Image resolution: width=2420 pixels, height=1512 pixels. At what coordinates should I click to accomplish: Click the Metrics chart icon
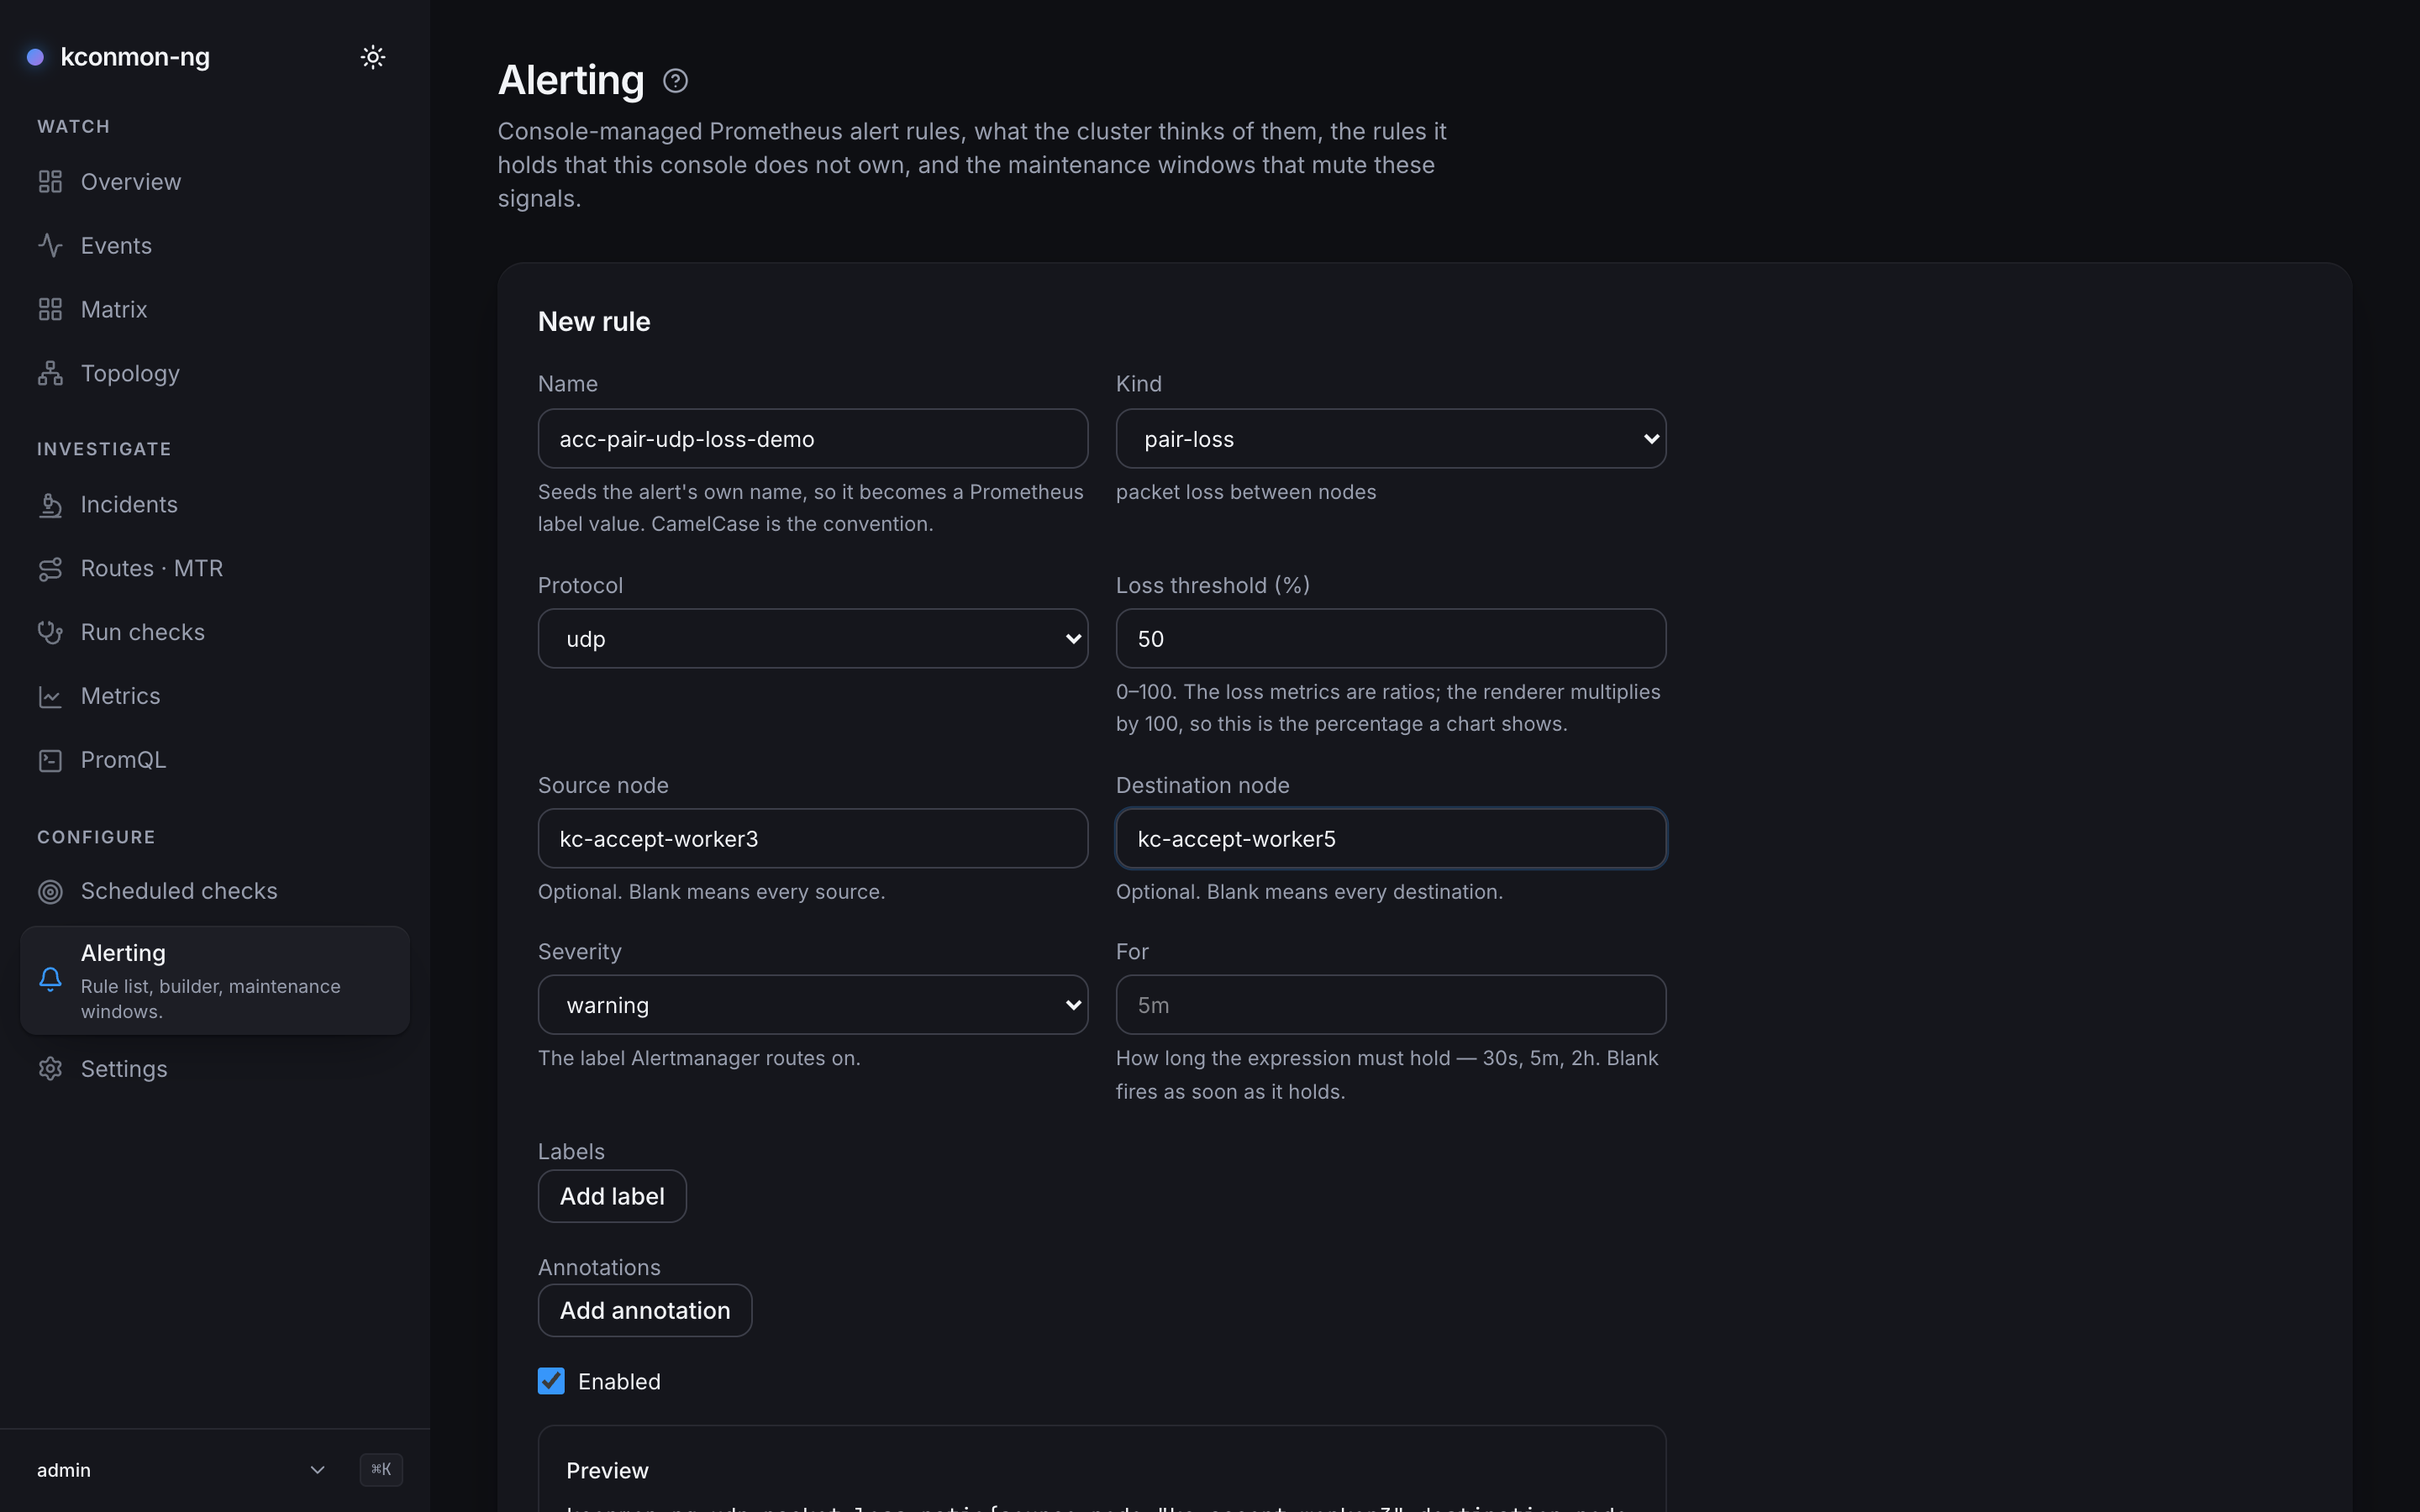50,696
